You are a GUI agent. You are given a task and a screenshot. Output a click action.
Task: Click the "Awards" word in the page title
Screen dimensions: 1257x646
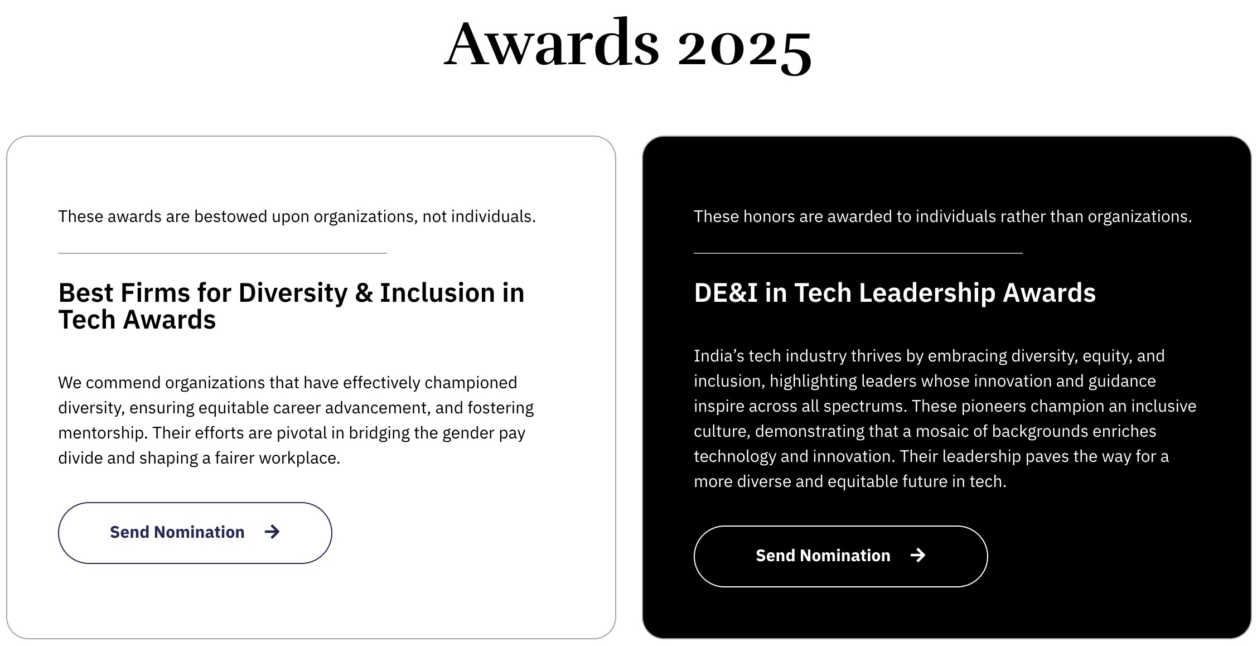pyautogui.click(x=551, y=45)
